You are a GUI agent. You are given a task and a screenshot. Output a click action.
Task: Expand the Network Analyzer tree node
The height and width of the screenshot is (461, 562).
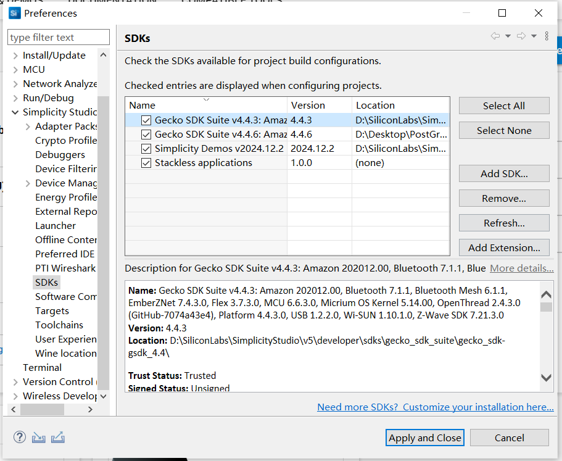[x=15, y=84]
